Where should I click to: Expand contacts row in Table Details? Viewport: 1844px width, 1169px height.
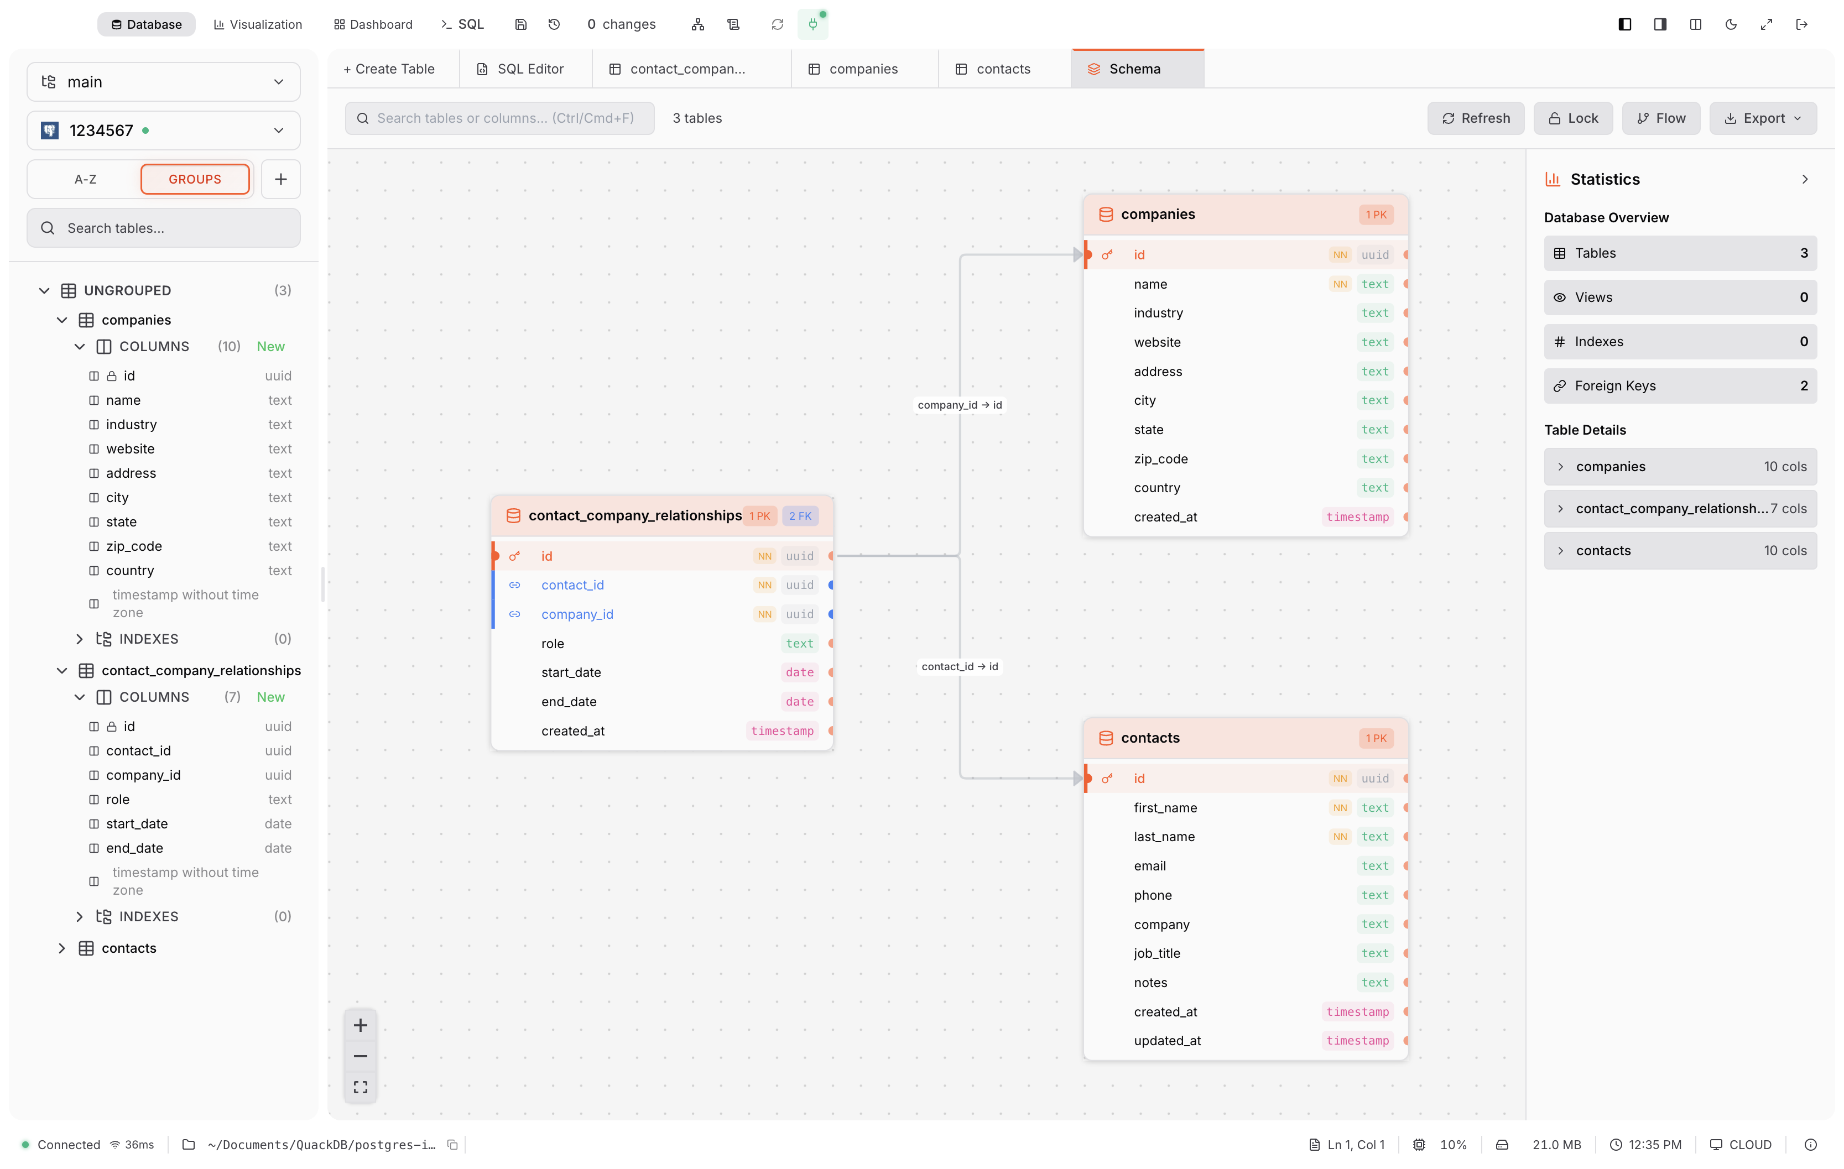pos(1680,551)
